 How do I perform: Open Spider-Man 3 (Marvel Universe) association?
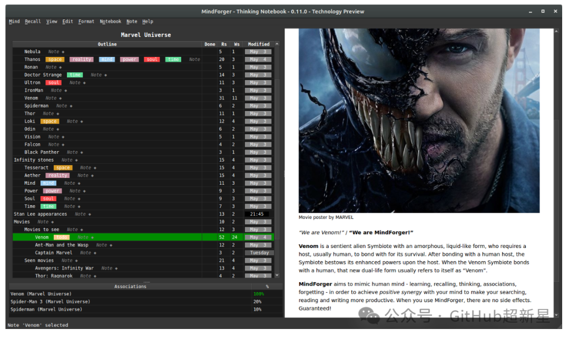(x=146, y=302)
